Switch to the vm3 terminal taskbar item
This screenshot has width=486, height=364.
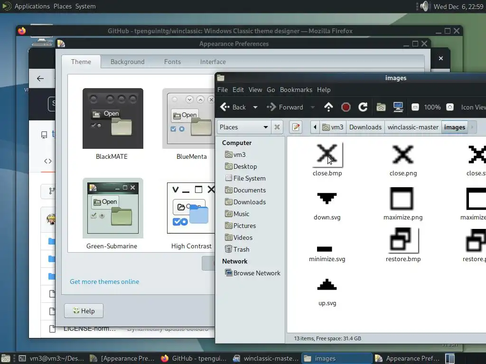coord(51,358)
